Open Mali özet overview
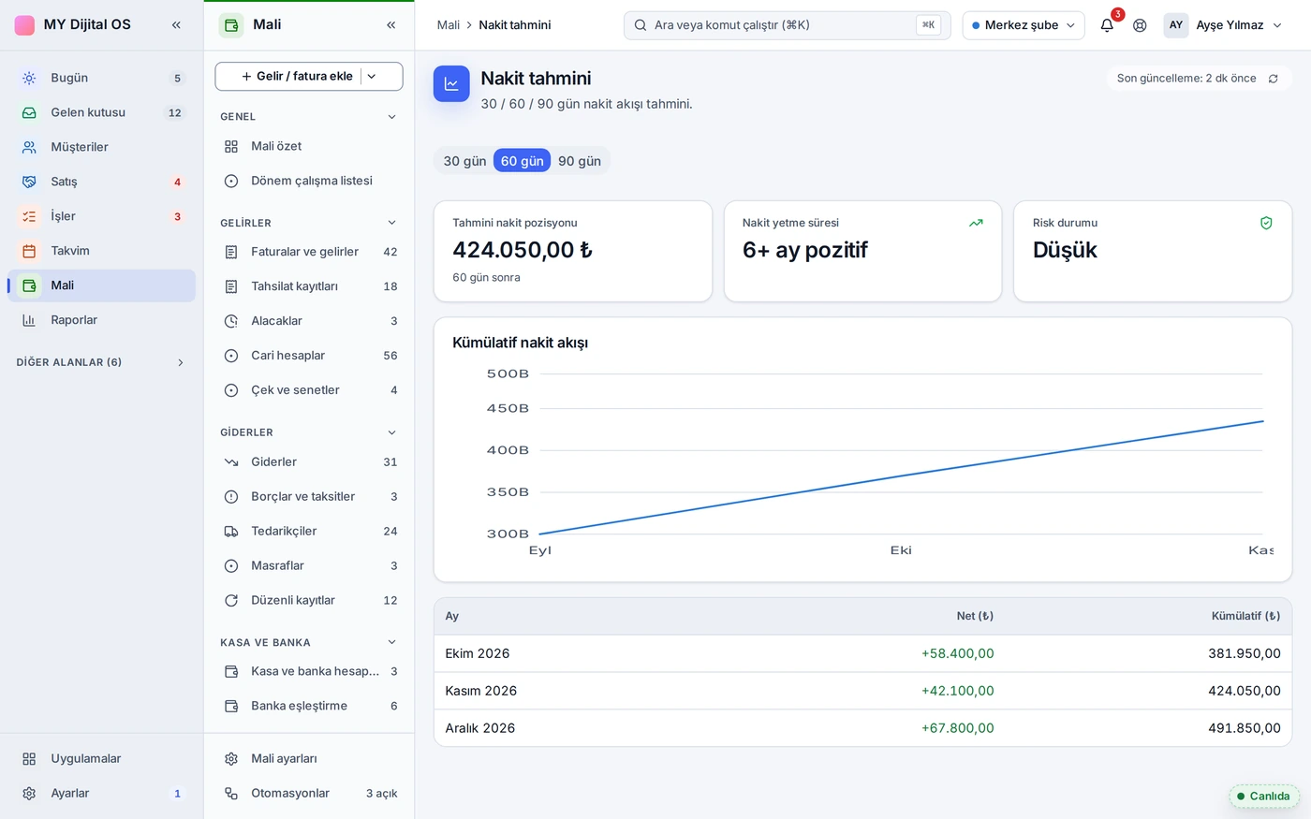 [x=309, y=147]
